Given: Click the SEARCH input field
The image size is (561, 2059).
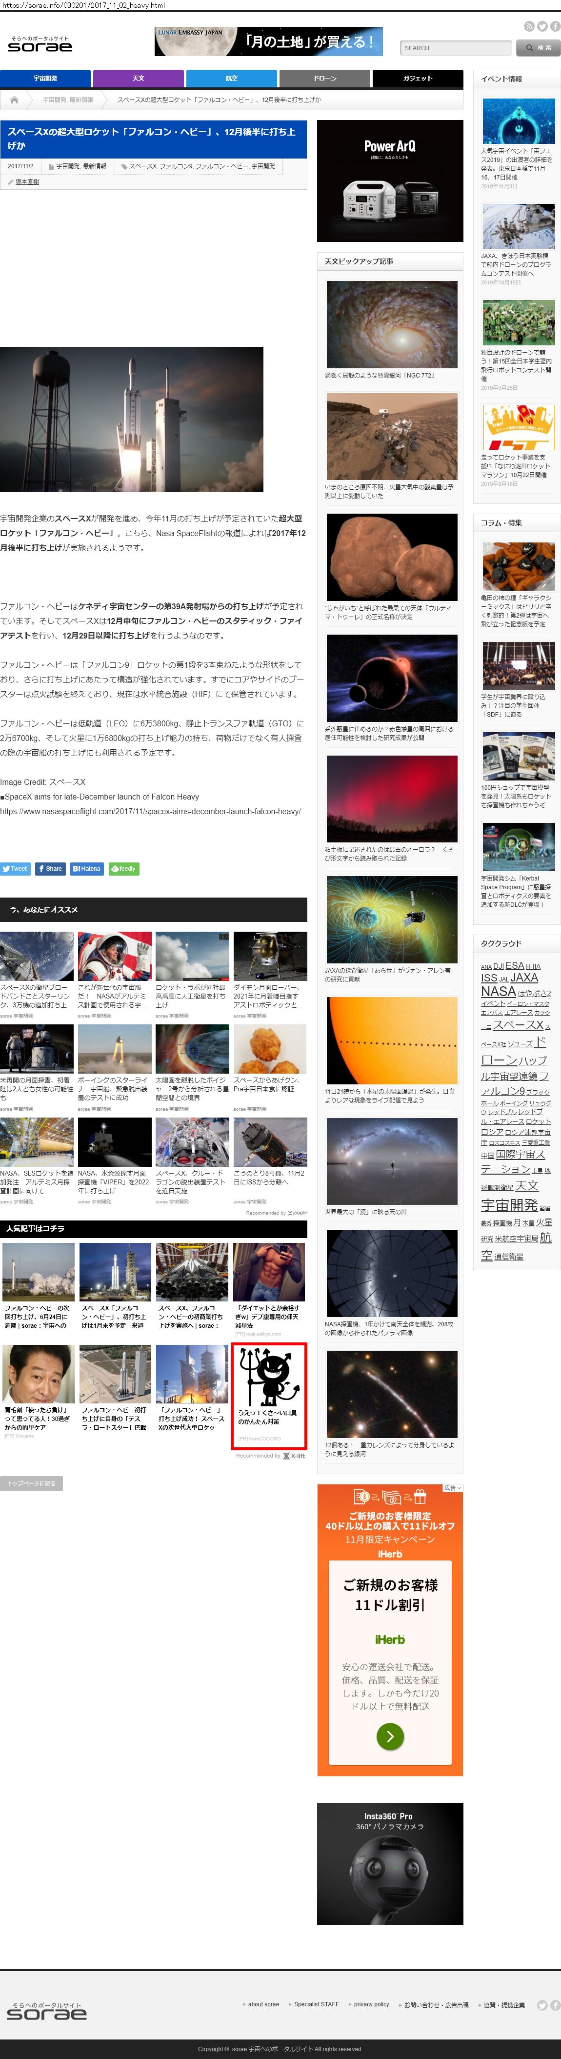Looking at the screenshot, I should point(456,48).
